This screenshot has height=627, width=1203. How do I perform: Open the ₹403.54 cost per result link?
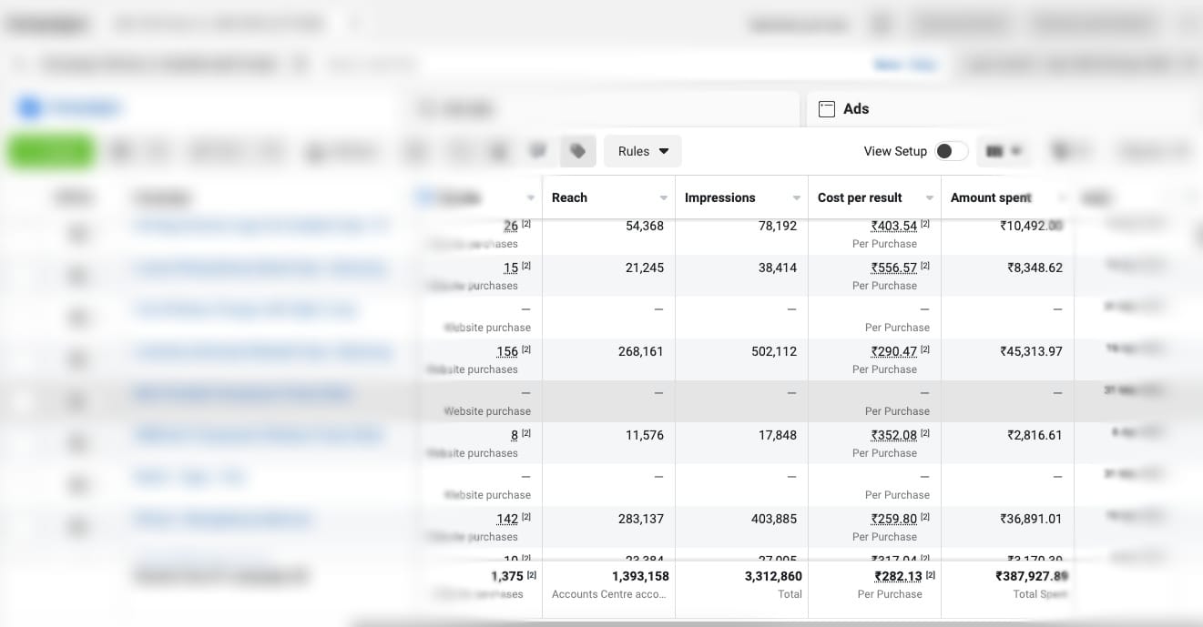893,226
